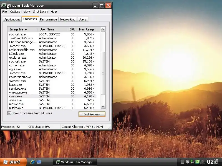Select the Processes tab
222x166 pixels.
click(30, 19)
